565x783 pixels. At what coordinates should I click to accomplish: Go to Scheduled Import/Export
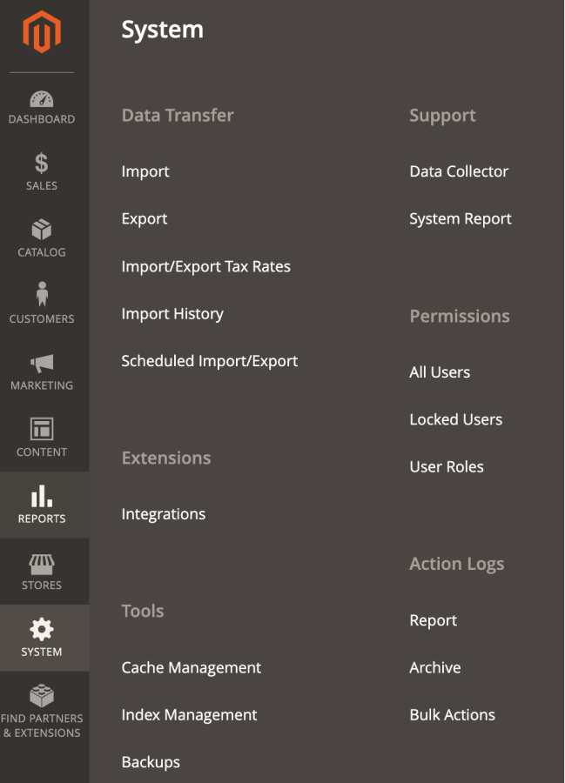(x=209, y=361)
